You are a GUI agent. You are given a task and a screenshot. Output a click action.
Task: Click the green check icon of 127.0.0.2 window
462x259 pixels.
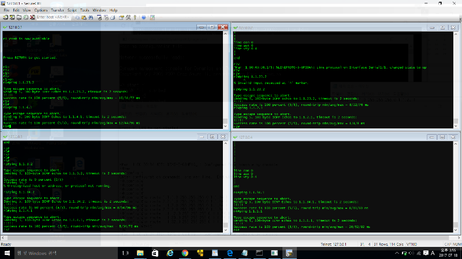[x=236, y=28]
